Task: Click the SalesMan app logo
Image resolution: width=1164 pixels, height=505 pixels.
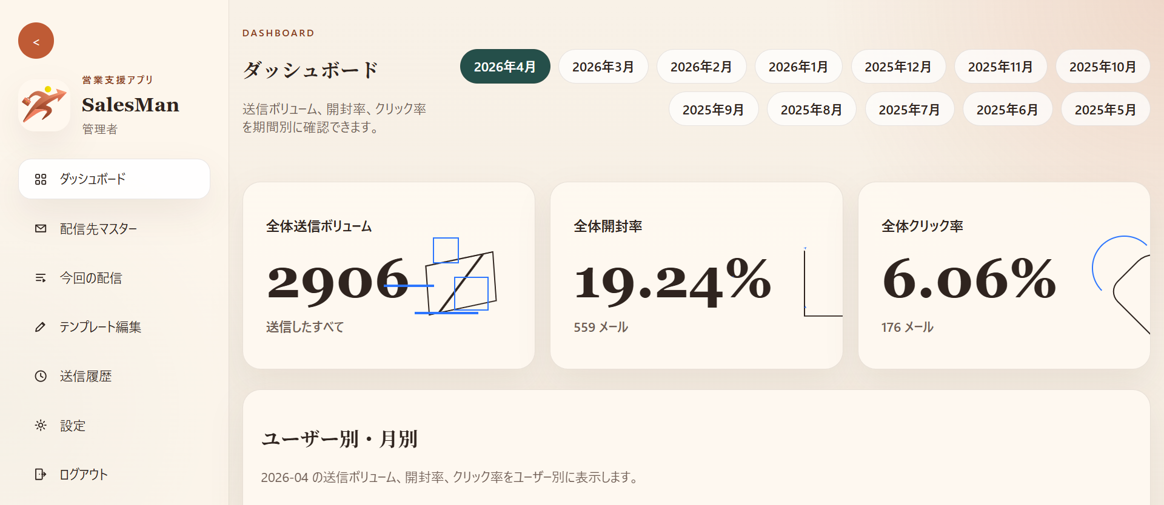Action: (44, 105)
